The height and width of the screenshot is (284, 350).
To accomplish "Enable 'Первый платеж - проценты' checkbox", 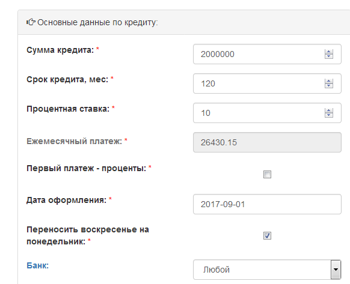I will click(x=267, y=174).
